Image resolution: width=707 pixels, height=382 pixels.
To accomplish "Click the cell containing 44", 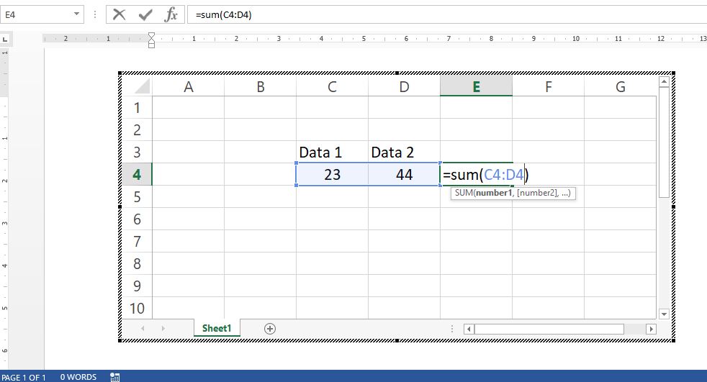I will click(x=404, y=174).
